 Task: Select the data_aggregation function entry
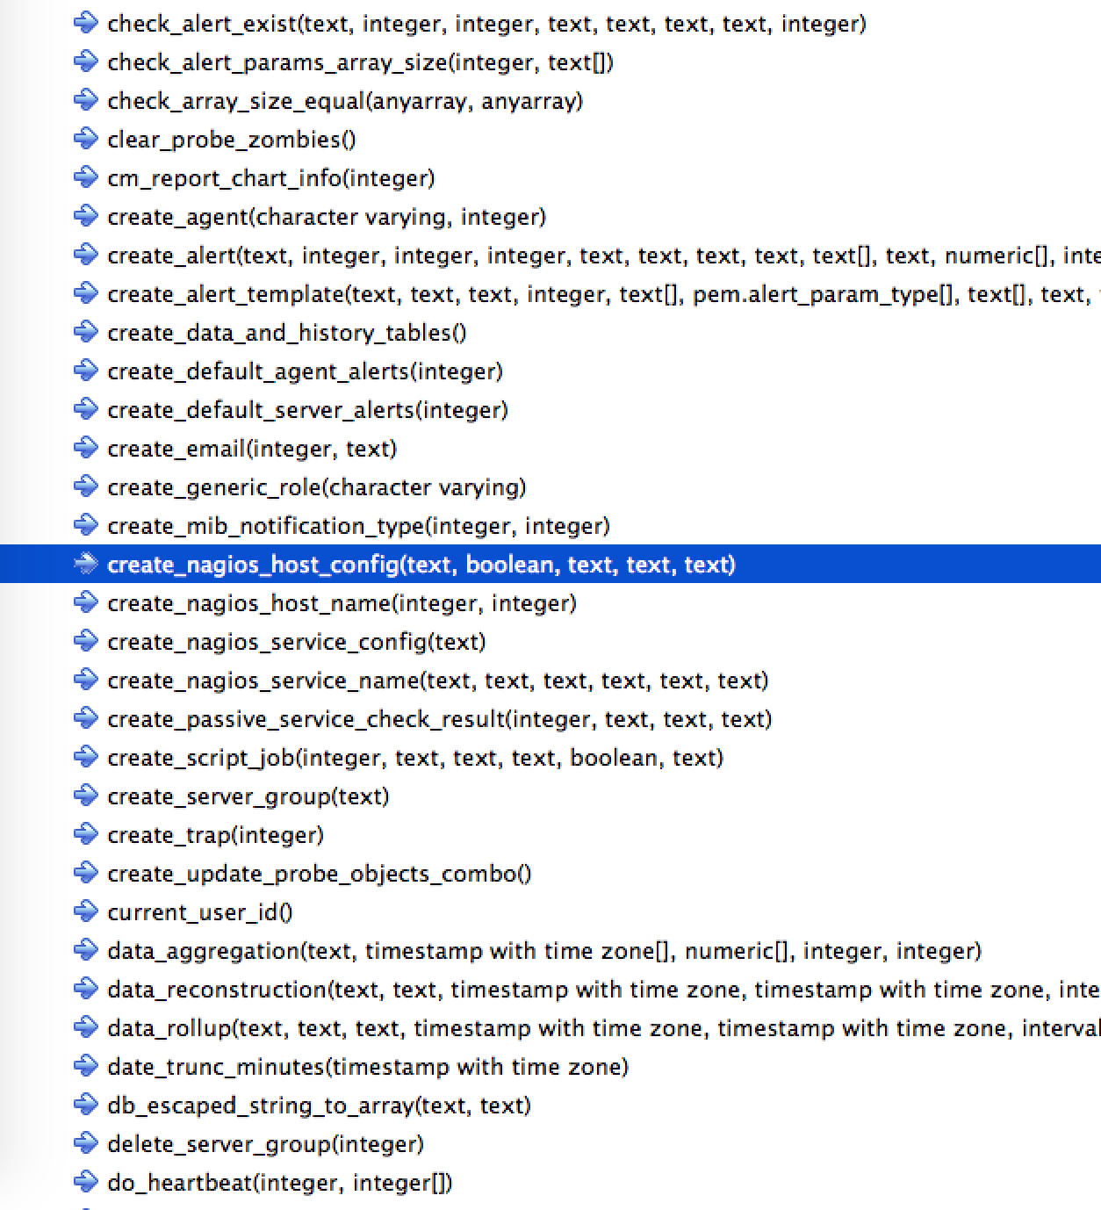[543, 951]
